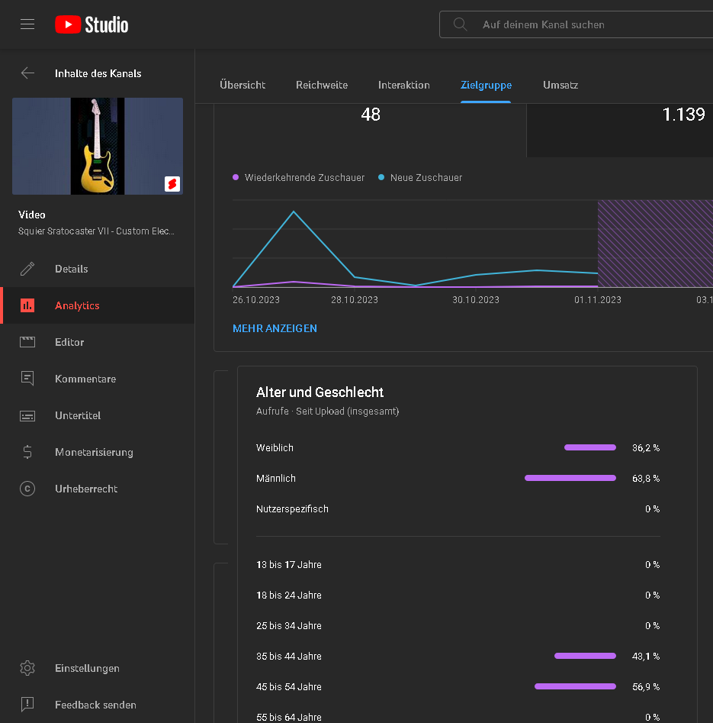Click the Untertitel subtitles icon
The width and height of the screenshot is (713, 723).
click(x=27, y=415)
